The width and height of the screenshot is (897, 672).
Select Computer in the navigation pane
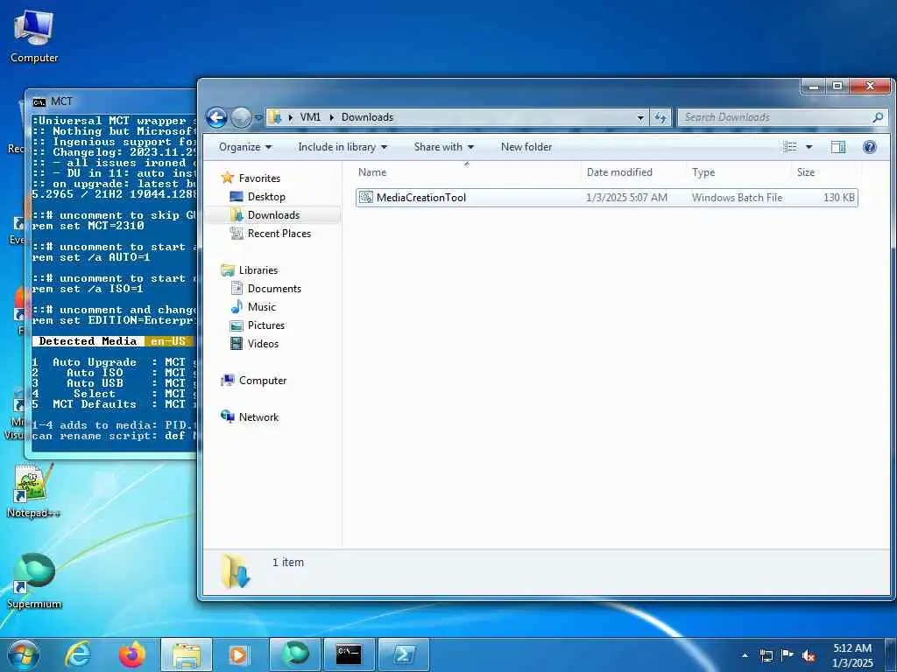click(x=263, y=381)
